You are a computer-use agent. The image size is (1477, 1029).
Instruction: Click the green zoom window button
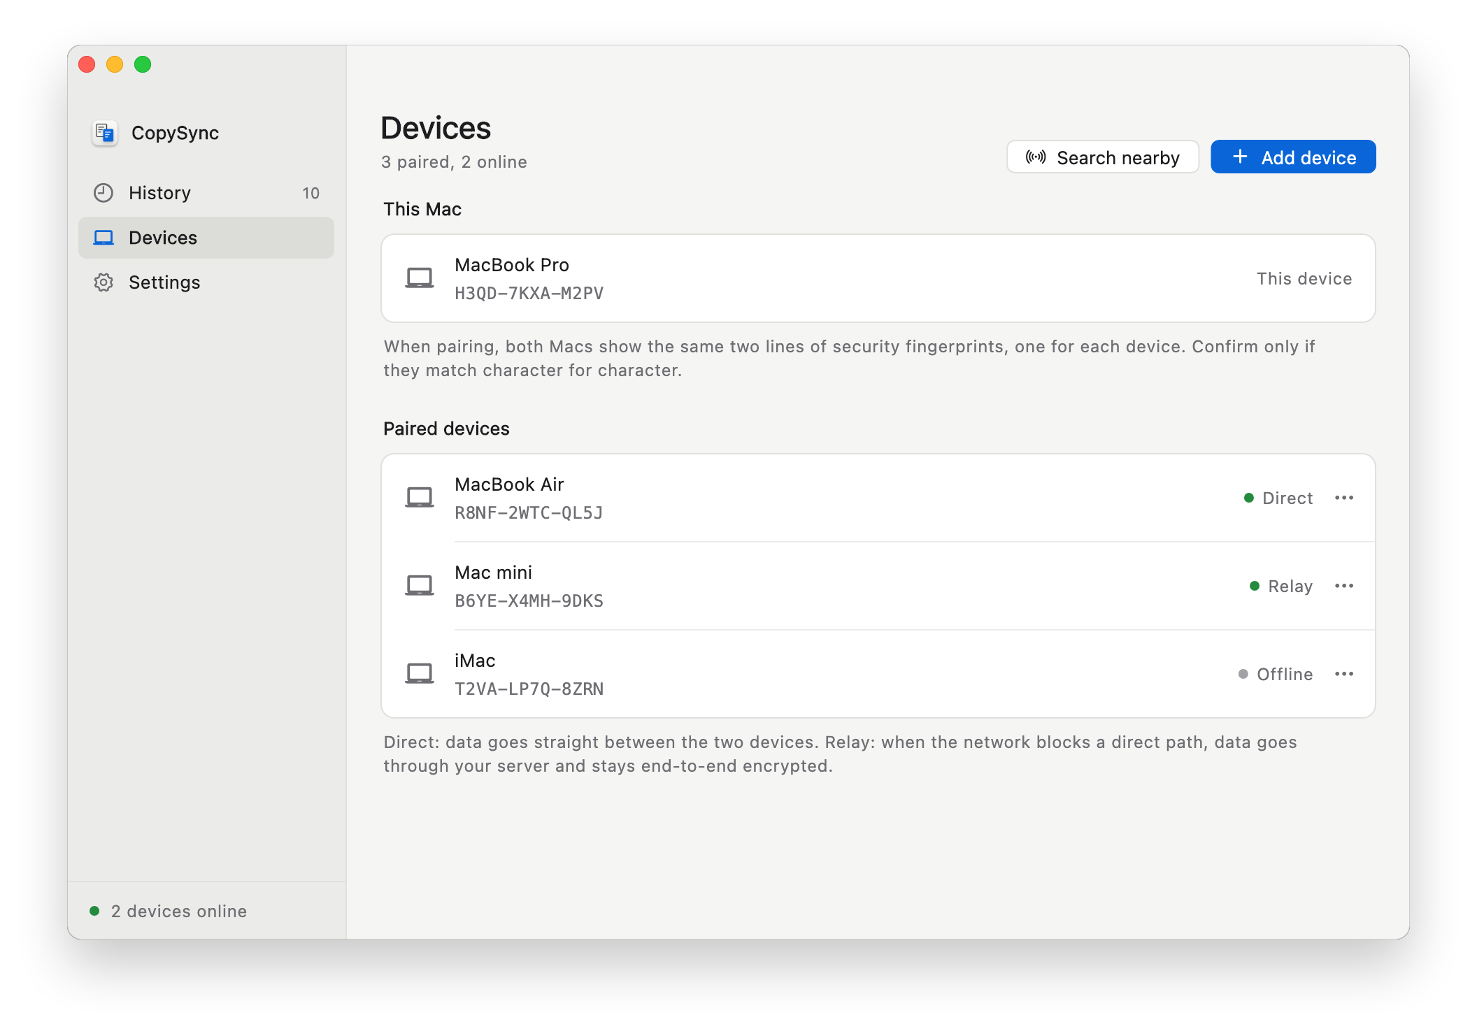tap(143, 64)
